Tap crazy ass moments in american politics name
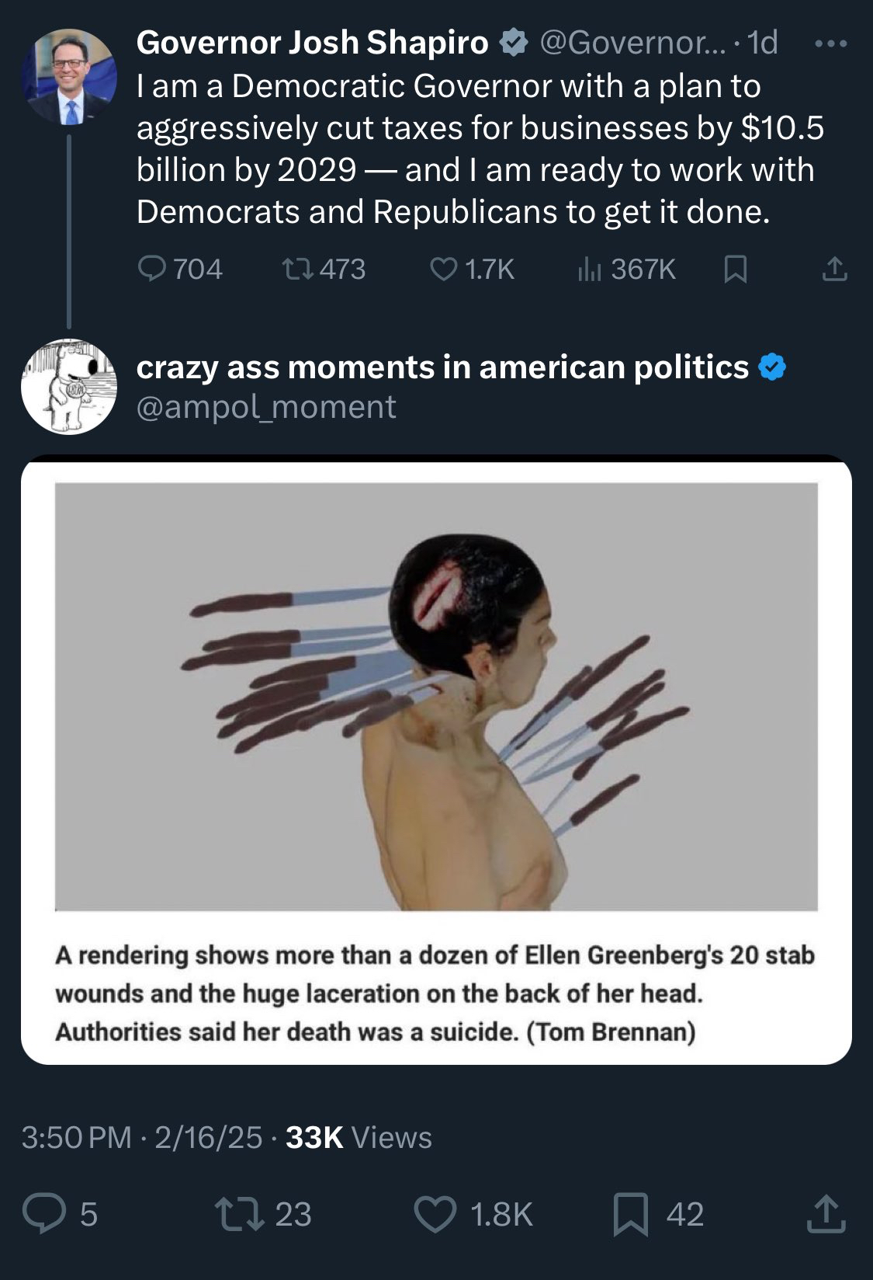This screenshot has width=873, height=1280. [442, 367]
